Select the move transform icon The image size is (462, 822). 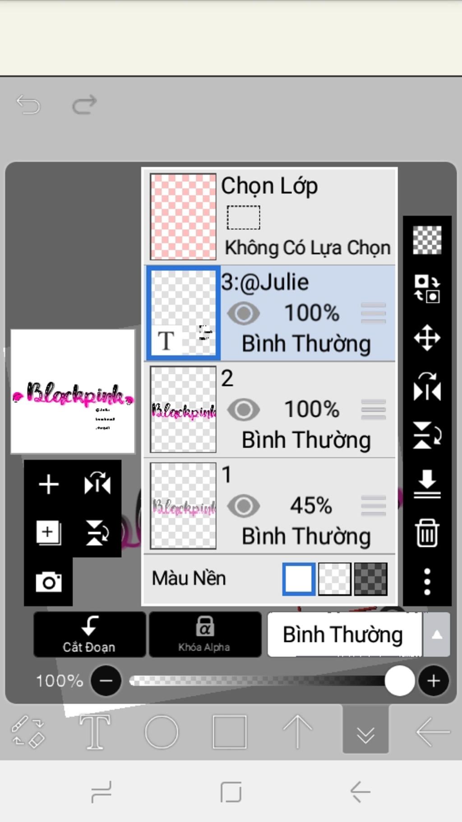427,338
